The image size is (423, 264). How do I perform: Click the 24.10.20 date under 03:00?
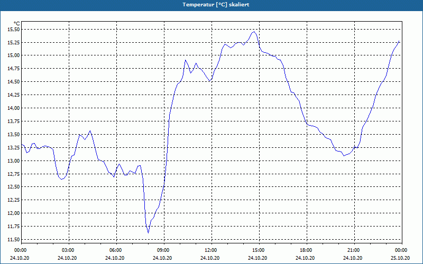[x=67, y=258]
